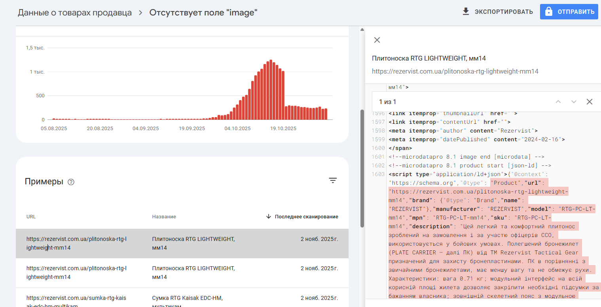Close the code inspection side panel
601x307 pixels.
[377, 40]
